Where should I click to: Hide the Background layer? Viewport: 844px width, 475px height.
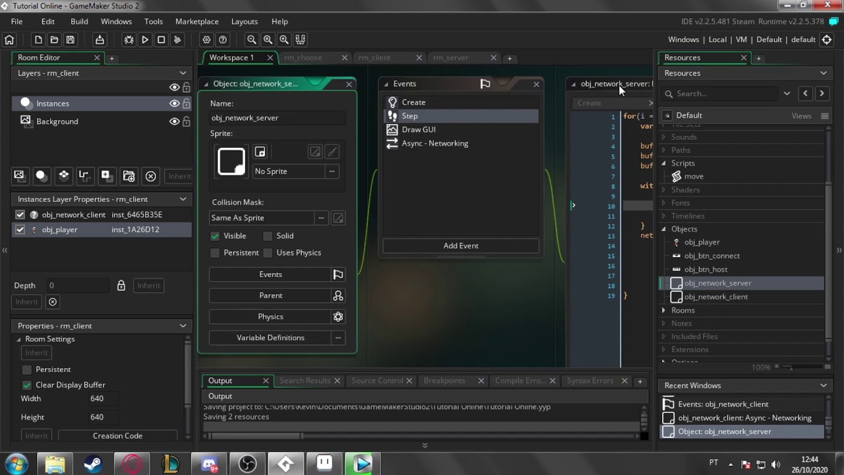(174, 121)
